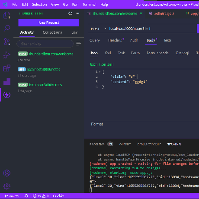199x199 pixels.
Task: Click the "title" line in JSON editor
Action: (124, 77)
